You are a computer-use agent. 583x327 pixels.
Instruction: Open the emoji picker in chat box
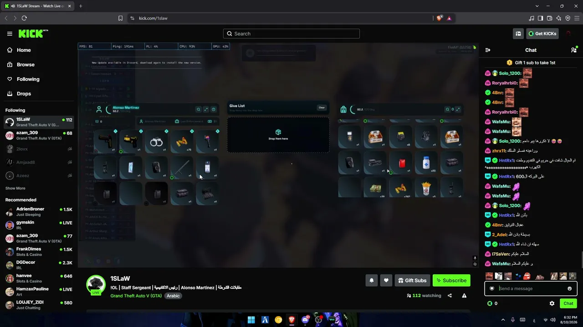(569, 288)
